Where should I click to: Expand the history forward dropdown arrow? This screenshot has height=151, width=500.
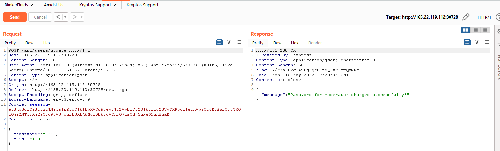point(81,17)
